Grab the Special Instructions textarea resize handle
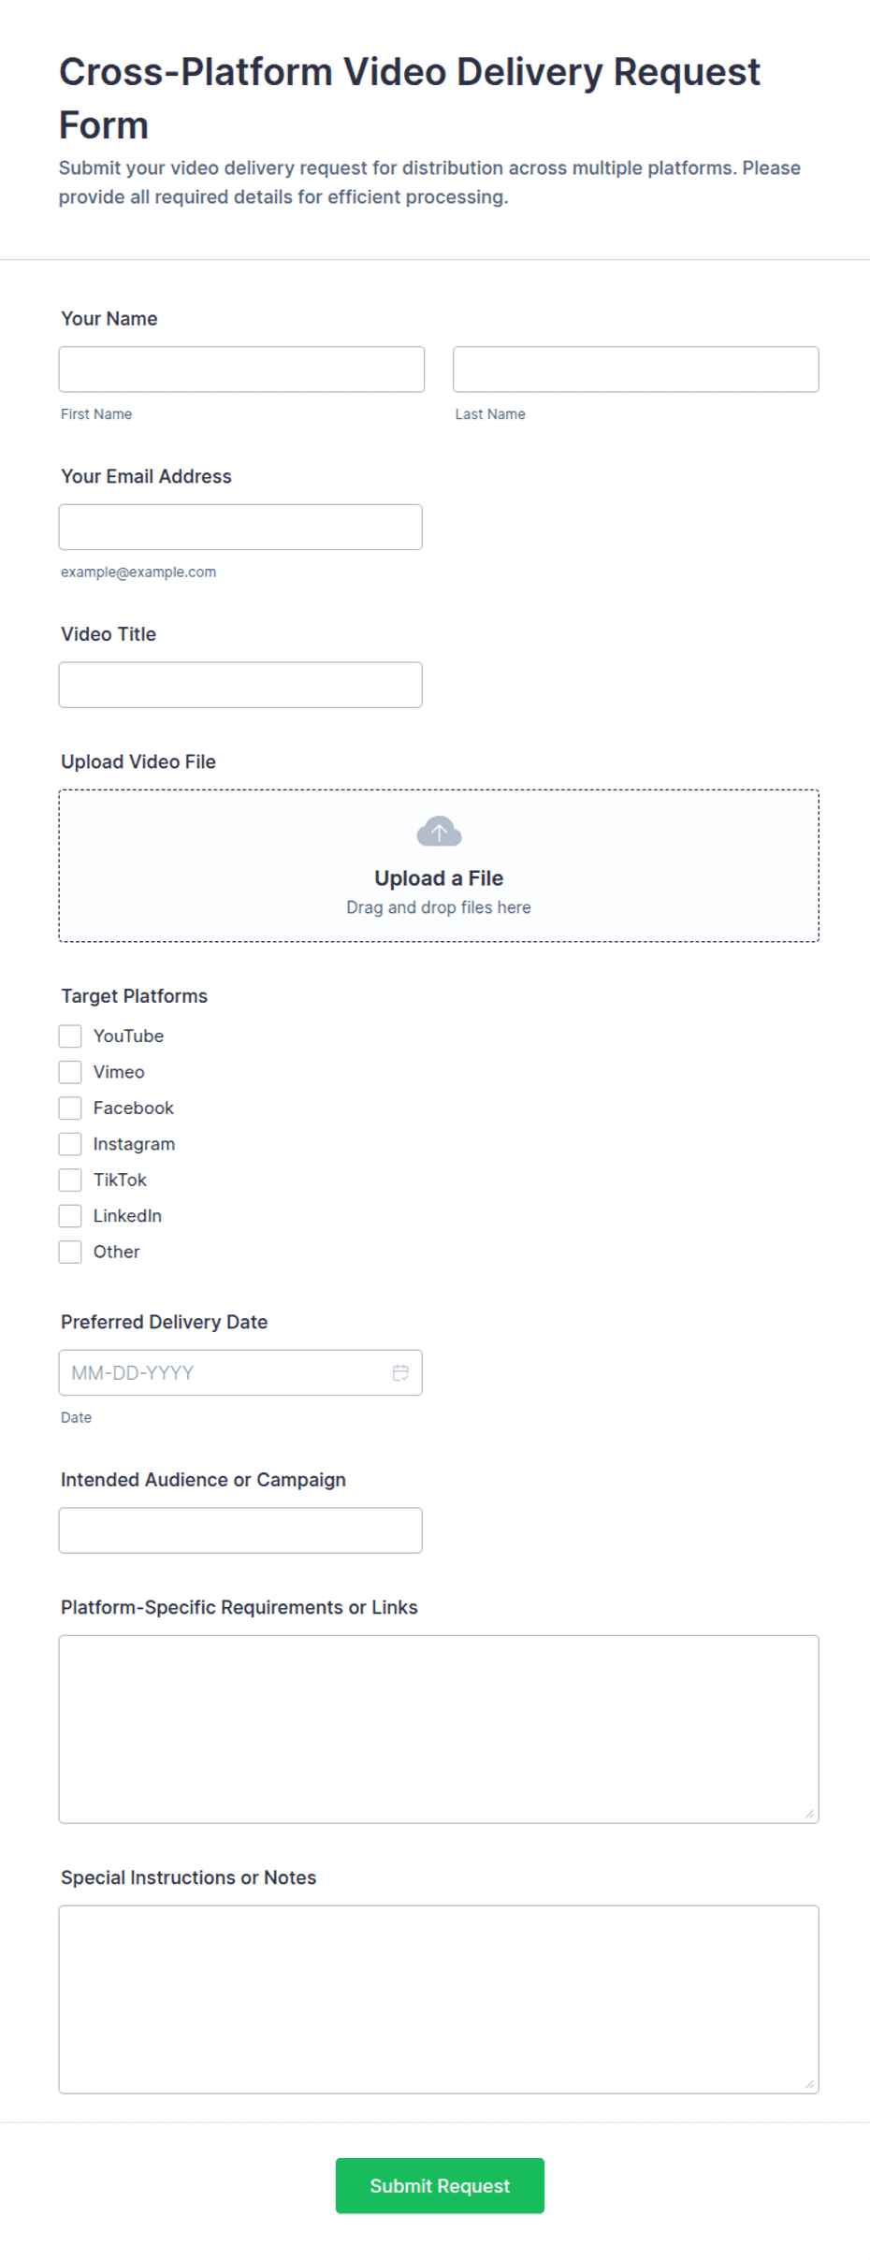Screen dimensions: 870x2260 pyautogui.click(x=809, y=2084)
